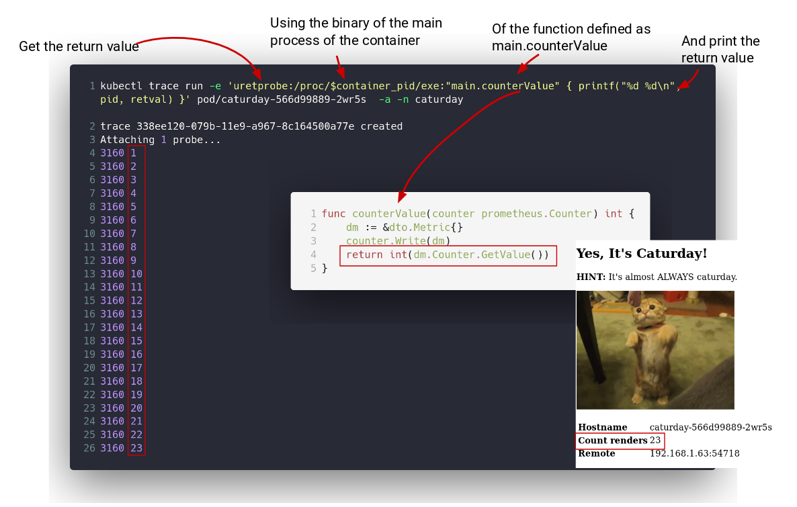The height and width of the screenshot is (507, 797).
Task: Click the 'Count renders' label
Action: (612, 441)
